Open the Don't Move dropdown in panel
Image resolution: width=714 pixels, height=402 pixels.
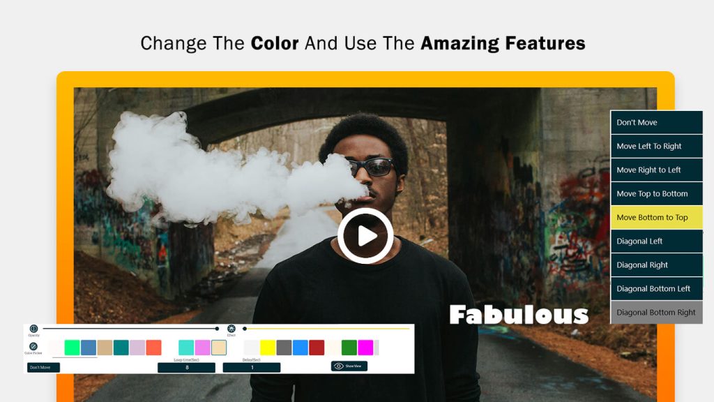(x=43, y=367)
